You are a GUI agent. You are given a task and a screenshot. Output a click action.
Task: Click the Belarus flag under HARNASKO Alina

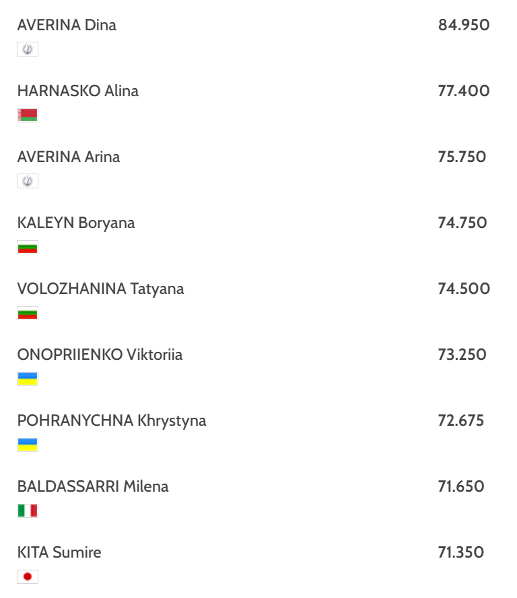[28, 115]
